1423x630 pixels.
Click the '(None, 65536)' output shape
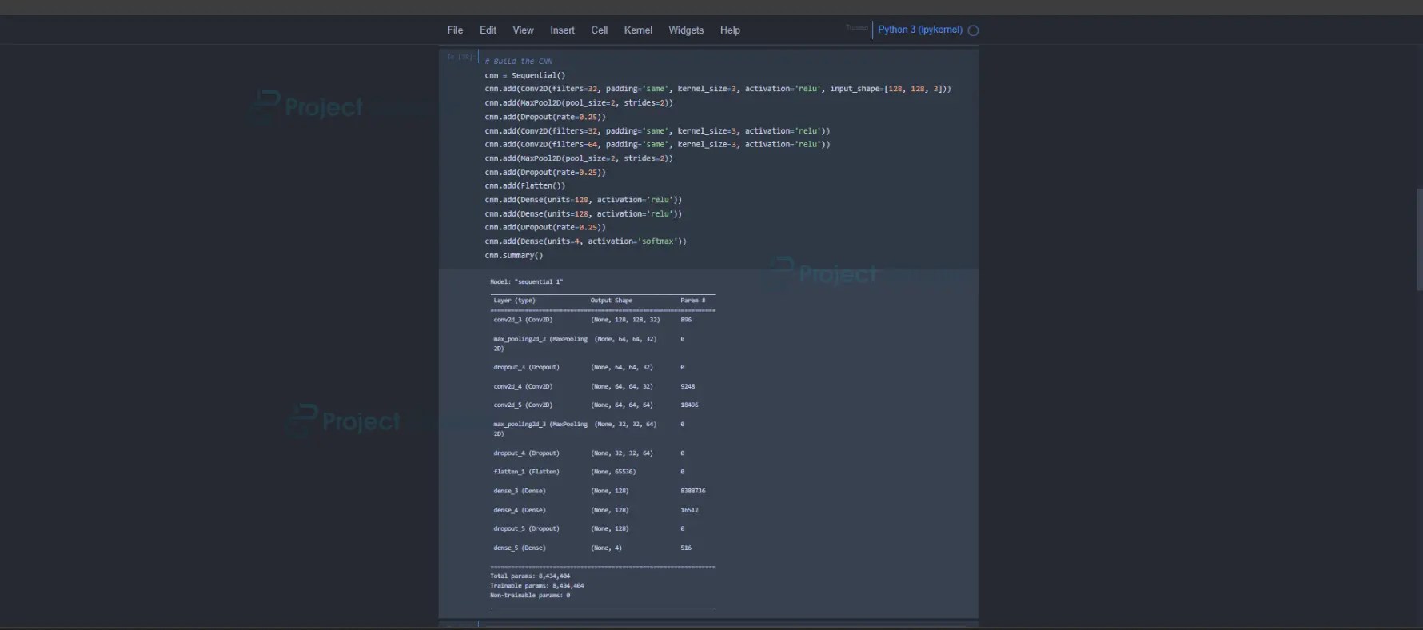pyautogui.click(x=613, y=472)
